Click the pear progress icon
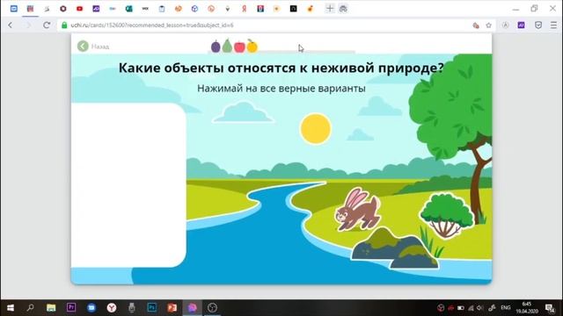 click(227, 46)
